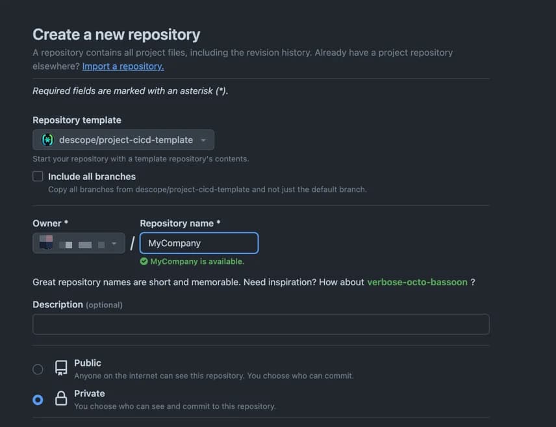
Task: Click the Private repository padlock icon
Action: 60,398
